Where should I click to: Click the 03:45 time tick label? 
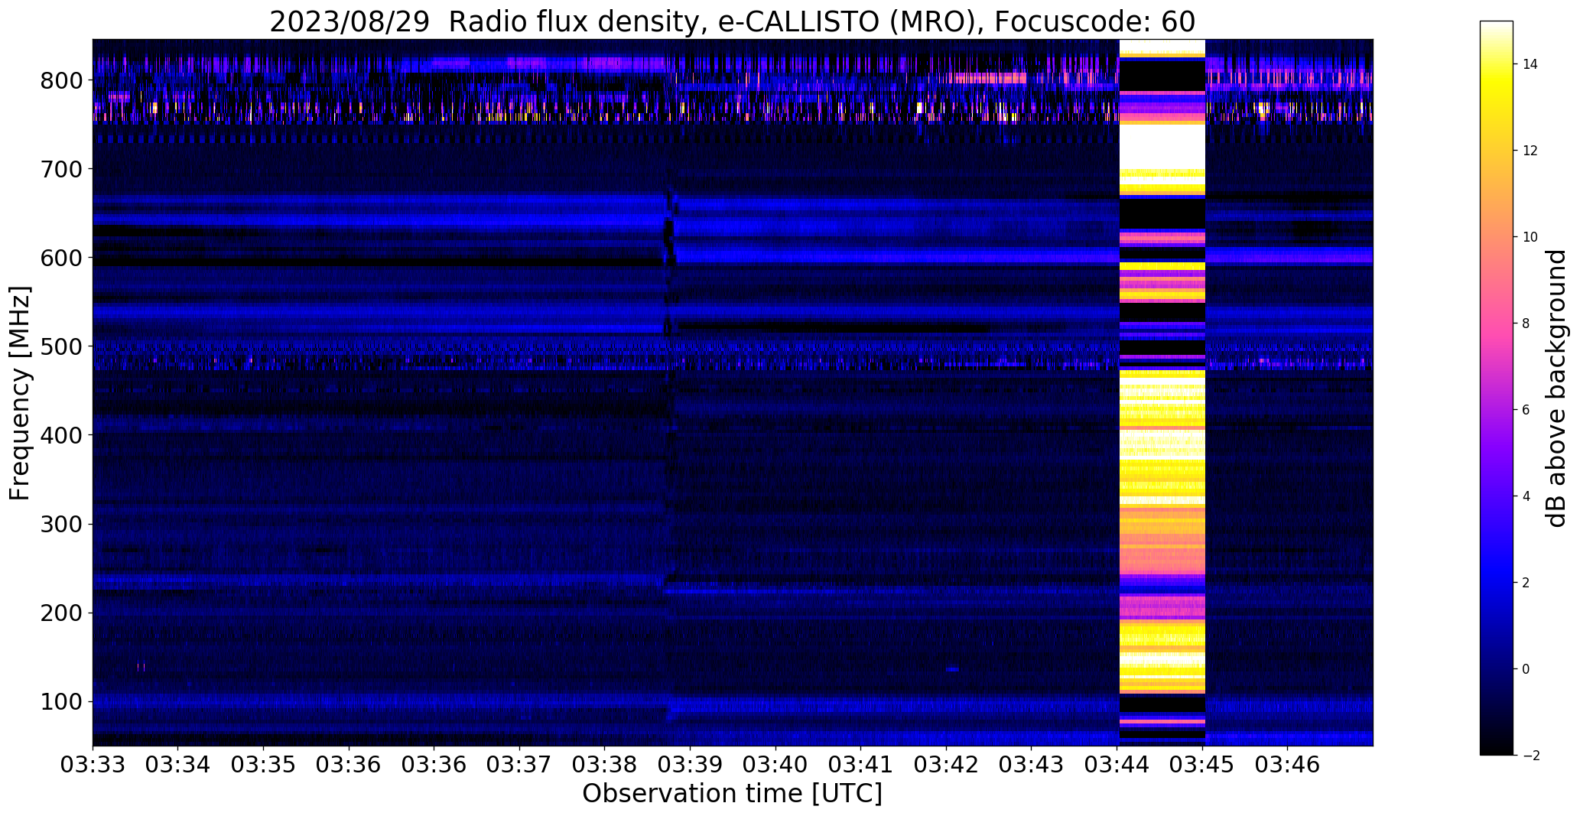(x=1202, y=765)
